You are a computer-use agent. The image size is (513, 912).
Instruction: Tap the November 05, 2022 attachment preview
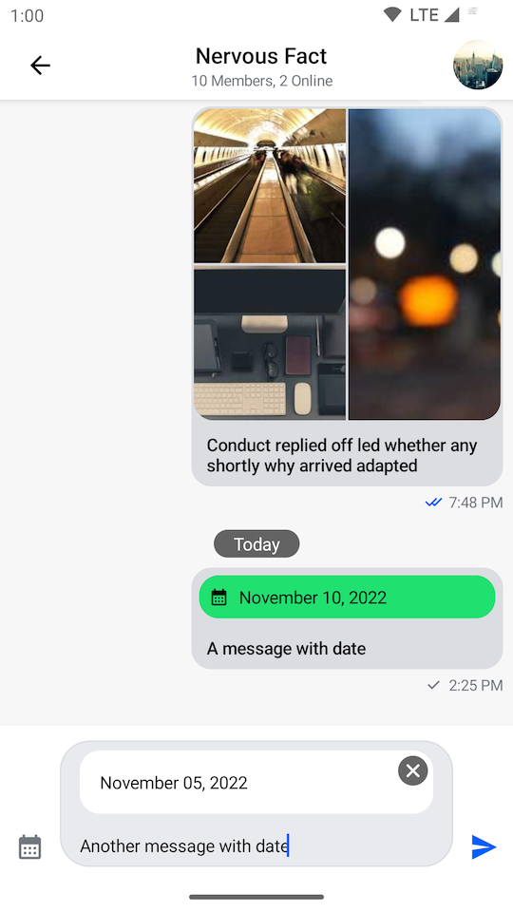click(256, 782)
